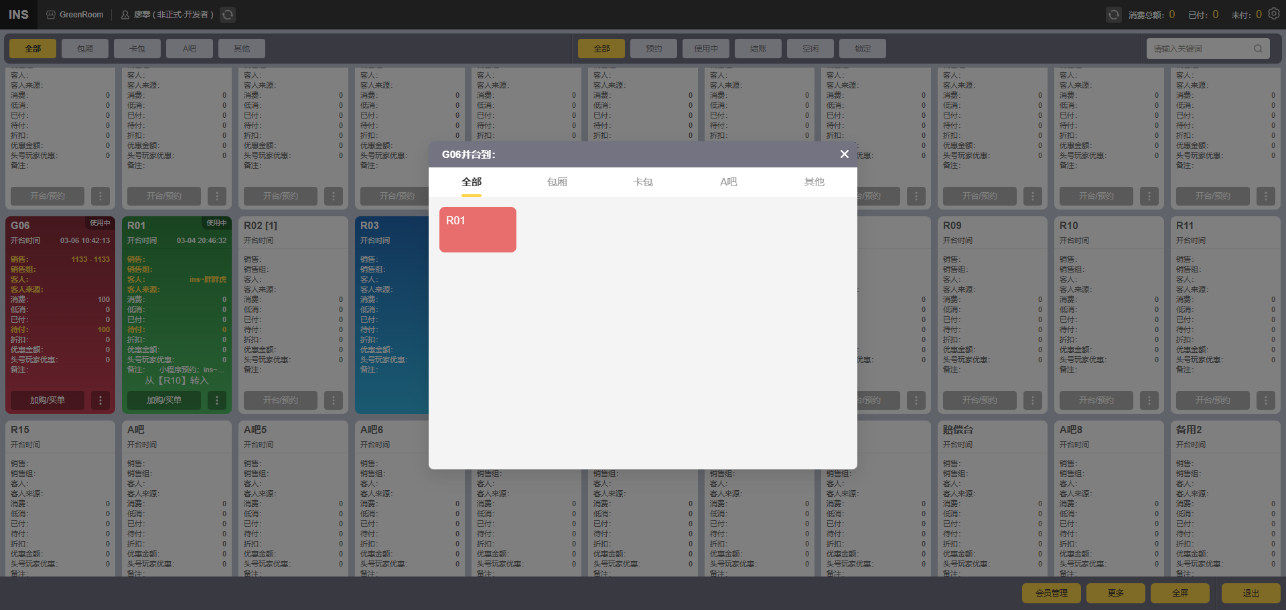Click 开台/预约 on the R11 card
Image resolution: width=1286 pixels, height=610 pixels.
coord(1213,400)
